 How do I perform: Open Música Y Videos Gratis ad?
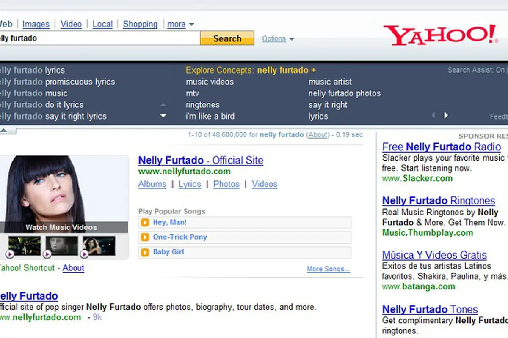[434, 255]
